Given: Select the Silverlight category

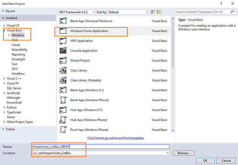Looking at the screenshot, I should point(18,59).
